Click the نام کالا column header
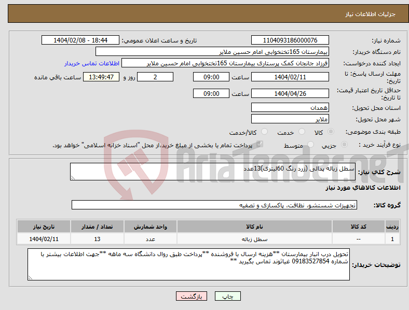Viewport: 409px width, 310px height. point(254,227)
